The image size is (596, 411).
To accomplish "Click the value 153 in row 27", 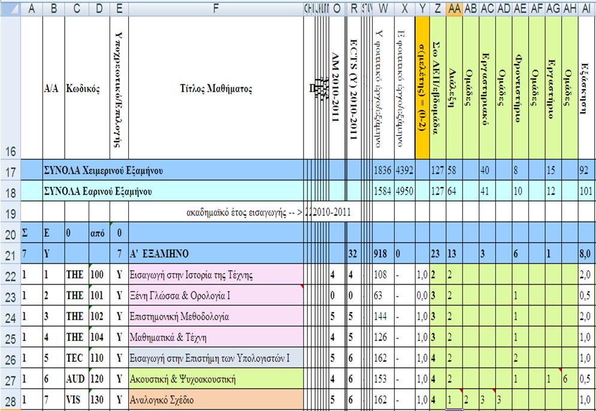I will point(383,379).
